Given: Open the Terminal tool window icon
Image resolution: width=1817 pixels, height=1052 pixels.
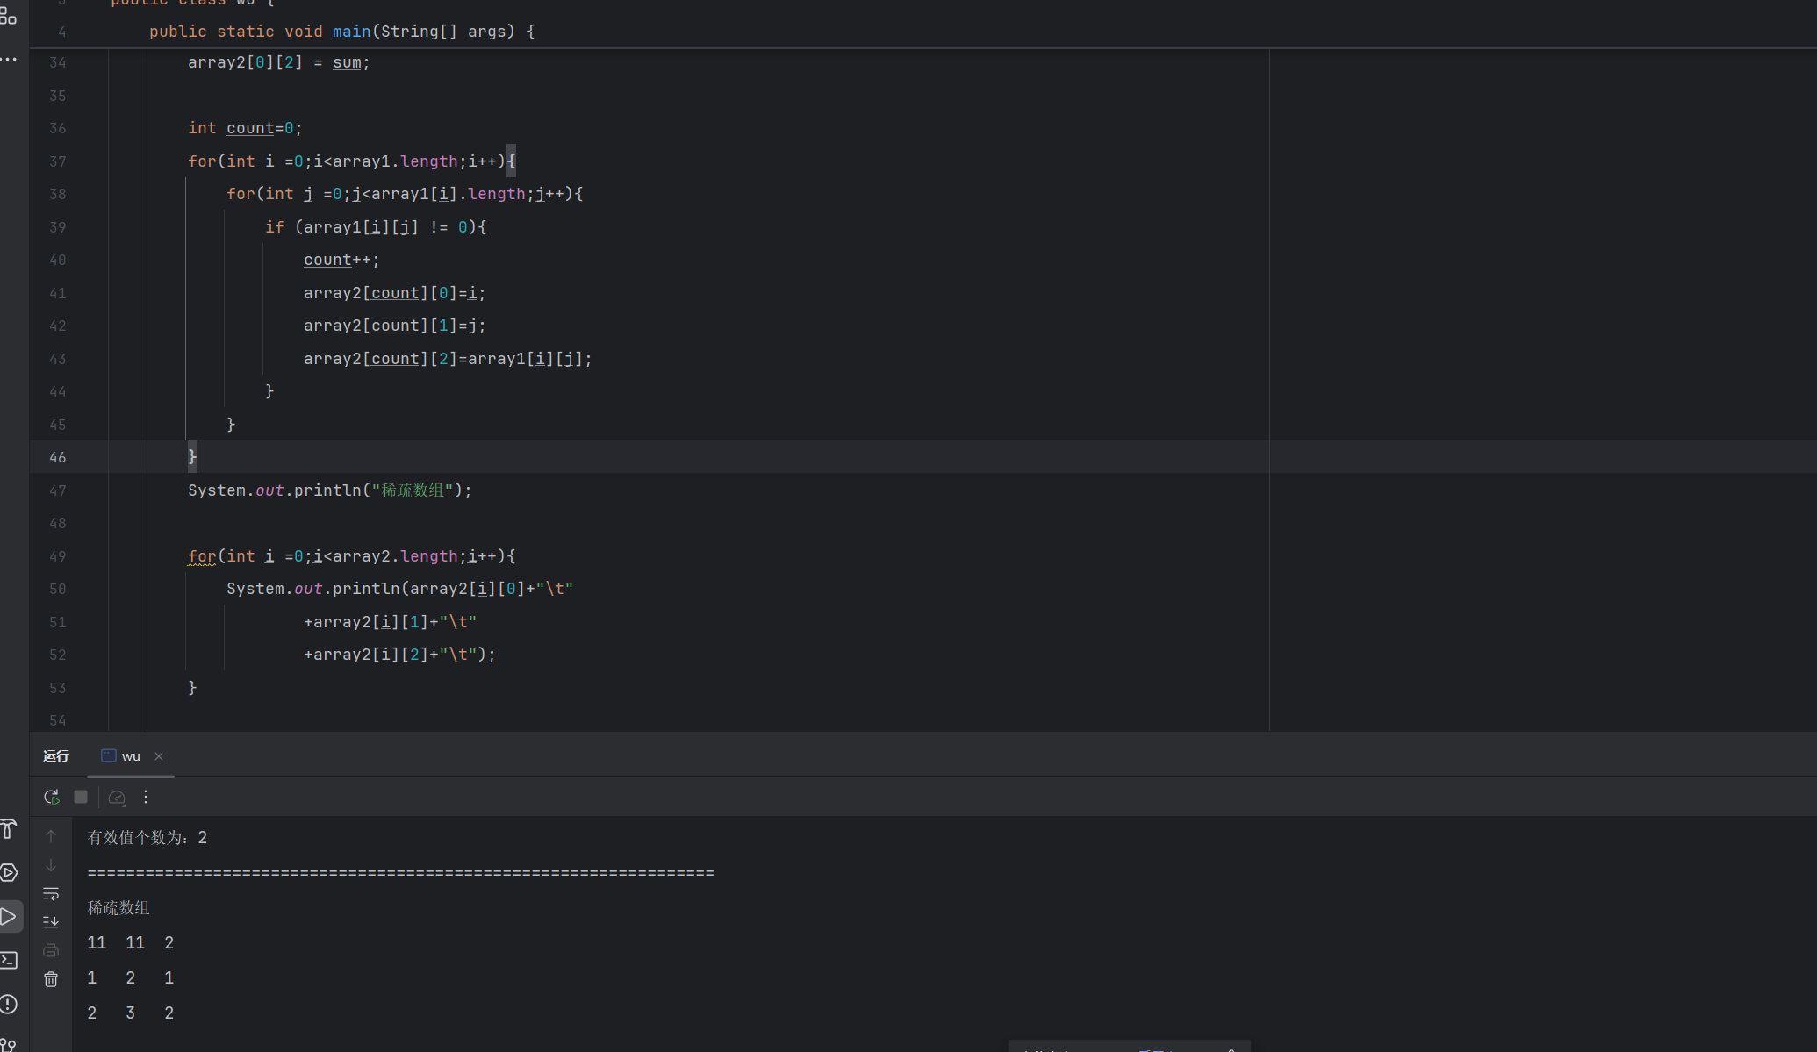Looking at the screenshot, I should click(9, 960).
